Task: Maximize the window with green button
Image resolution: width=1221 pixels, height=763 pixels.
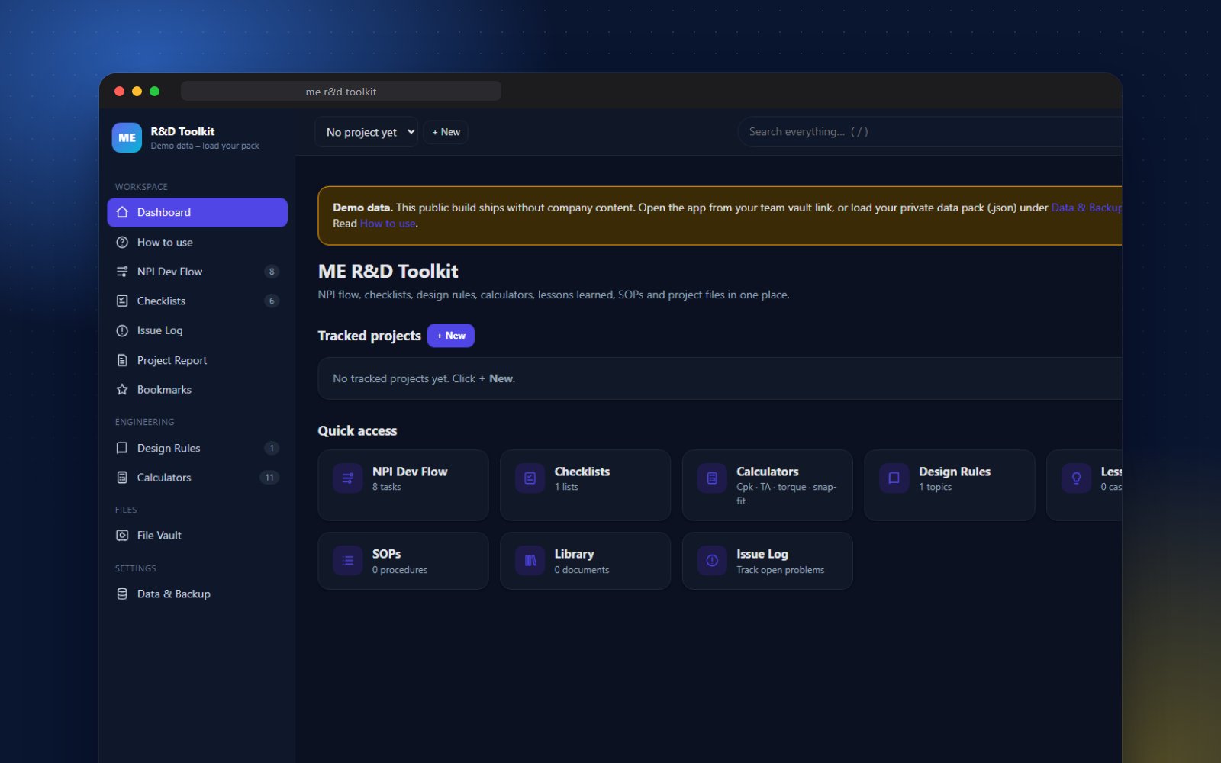Action: (154, 92)
